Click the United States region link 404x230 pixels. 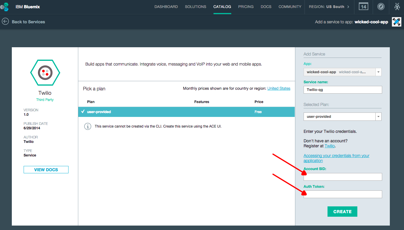pos(279,89)
